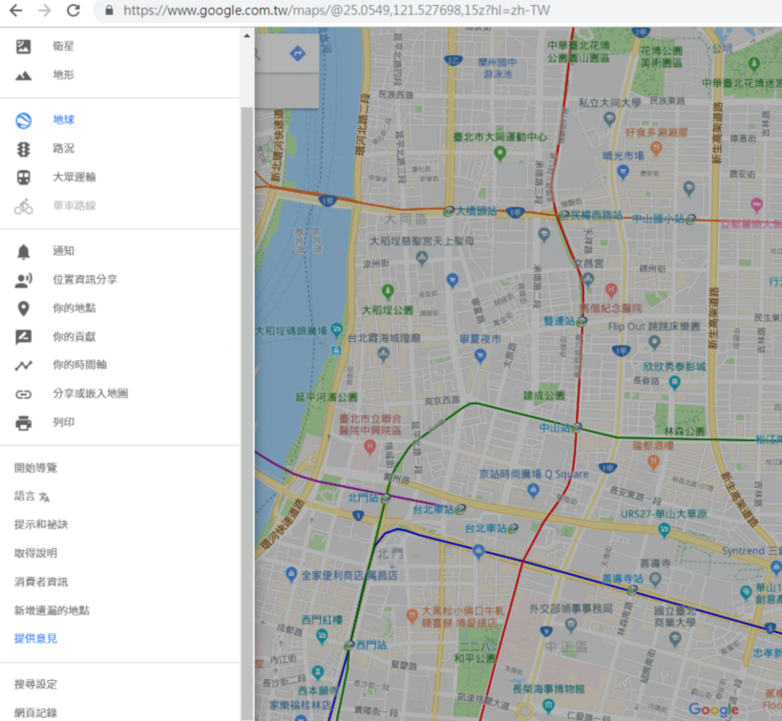Click the 分享或嵌入地圖 link icon
Screen dimensions: 782x721
click(24, 394)
